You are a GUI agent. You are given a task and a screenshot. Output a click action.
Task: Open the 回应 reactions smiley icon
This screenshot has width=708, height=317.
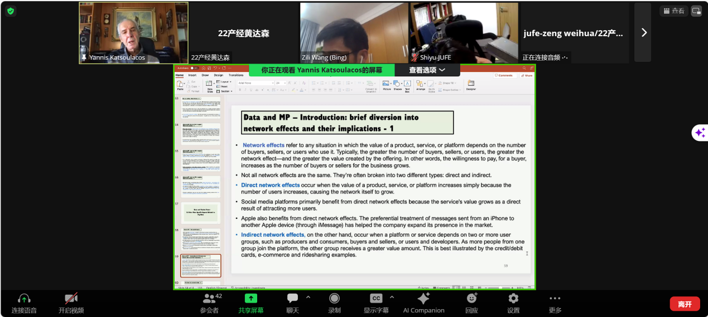(x=471, y=299)
